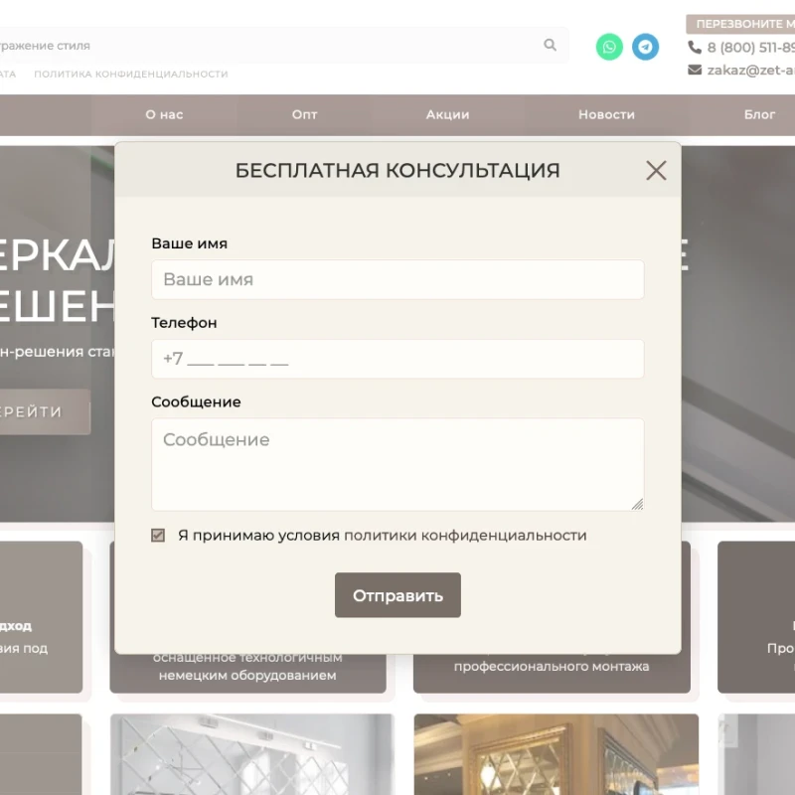Open the Новости menu item
This screenshot has height=795, width=795.
coord(606,114)
